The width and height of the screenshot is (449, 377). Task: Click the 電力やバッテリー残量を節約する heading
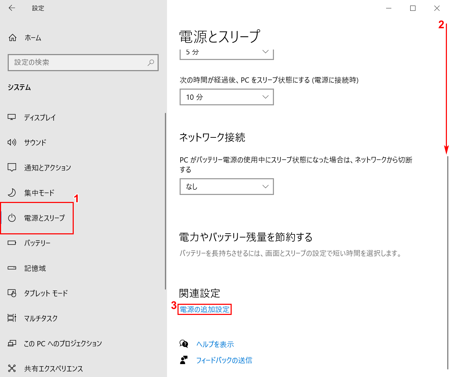point(246,237)
